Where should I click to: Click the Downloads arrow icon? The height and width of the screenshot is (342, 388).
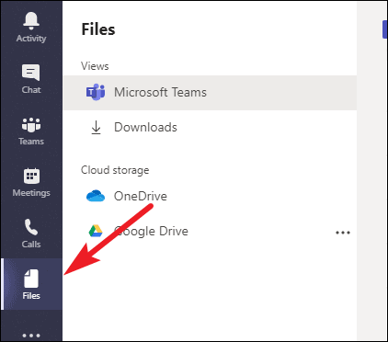96,128
